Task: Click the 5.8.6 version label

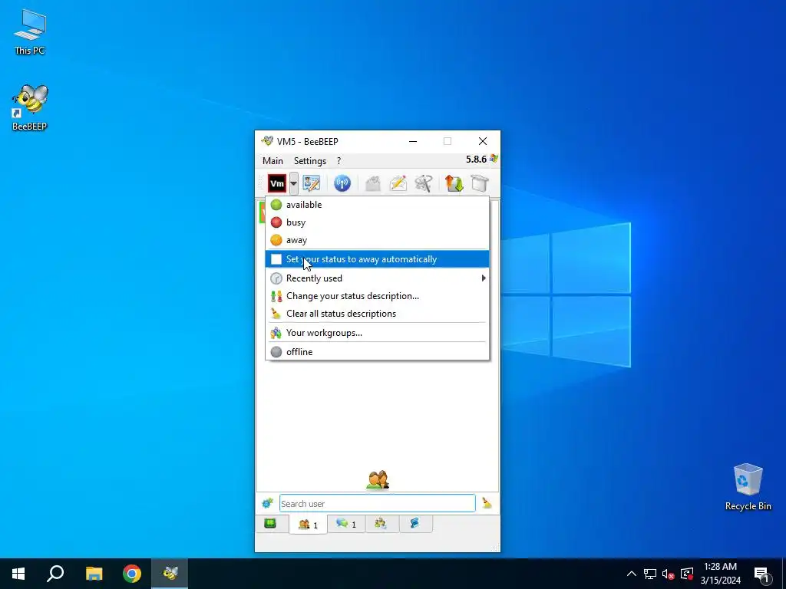Action: click(x=476, y=160)
